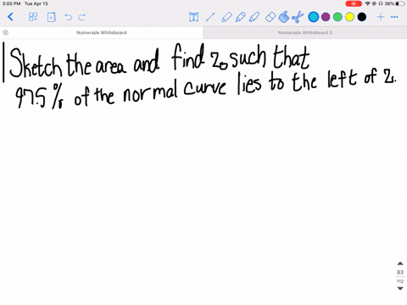Add a new color with plus icon
Image resolution: width=407 pixels, height=305 pixels.
[381, 17]
